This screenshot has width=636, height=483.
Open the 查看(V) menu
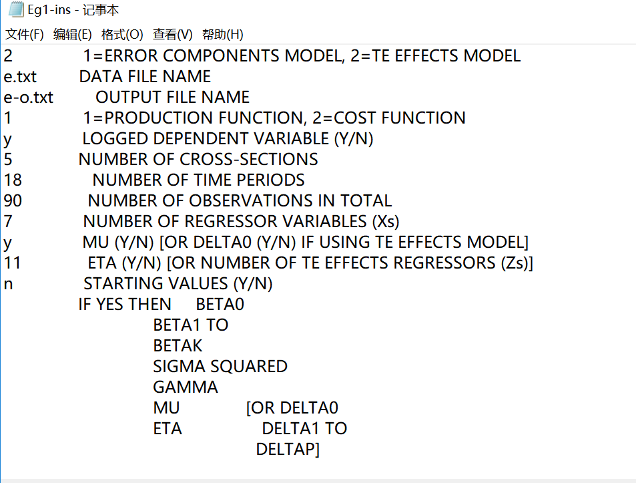(x=172, y=34)
